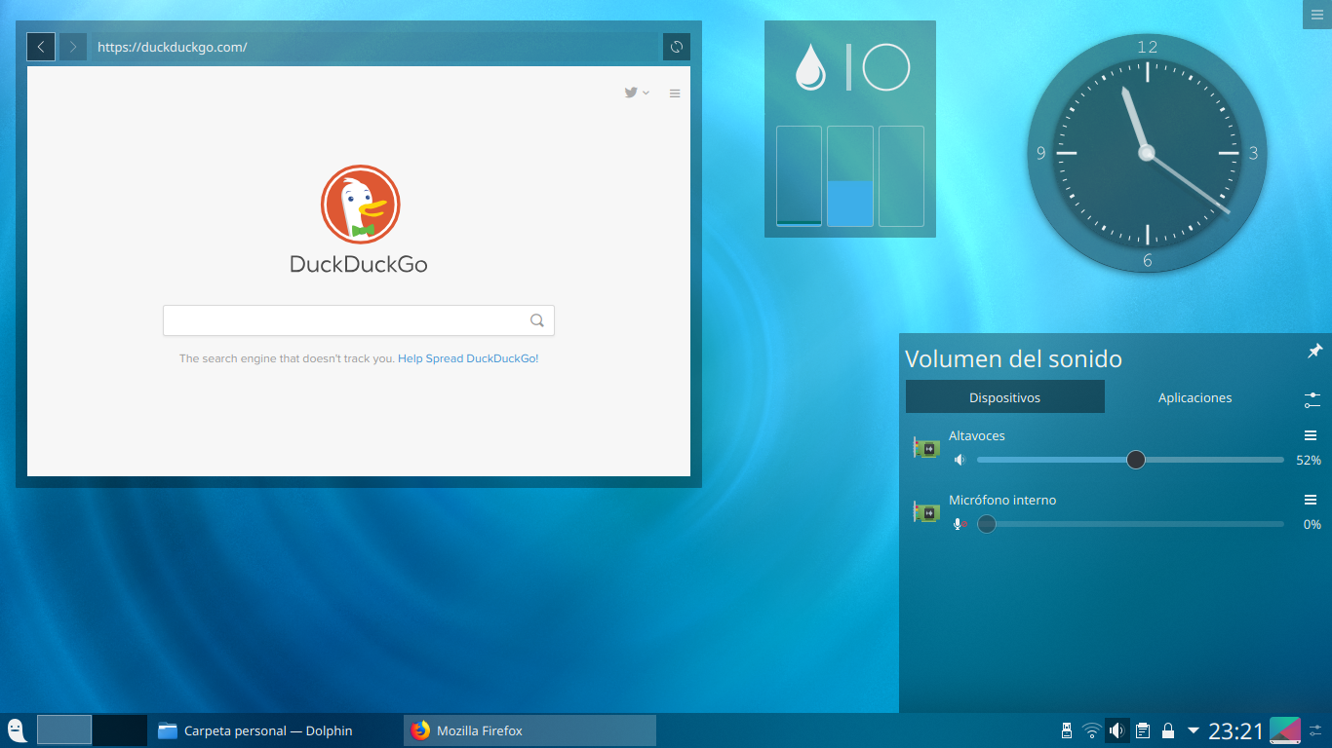Click the half-filled middle bar in the widget

850,176
